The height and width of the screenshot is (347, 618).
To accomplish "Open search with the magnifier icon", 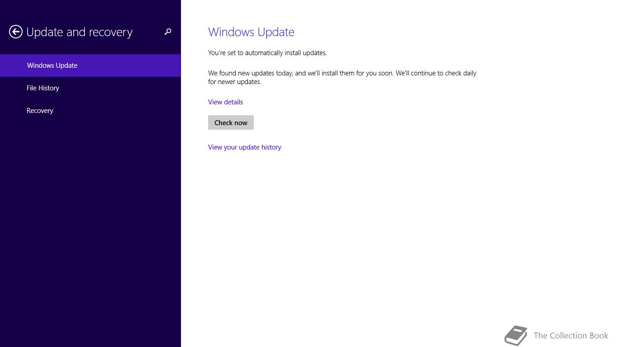I will (x=168, y=32).
